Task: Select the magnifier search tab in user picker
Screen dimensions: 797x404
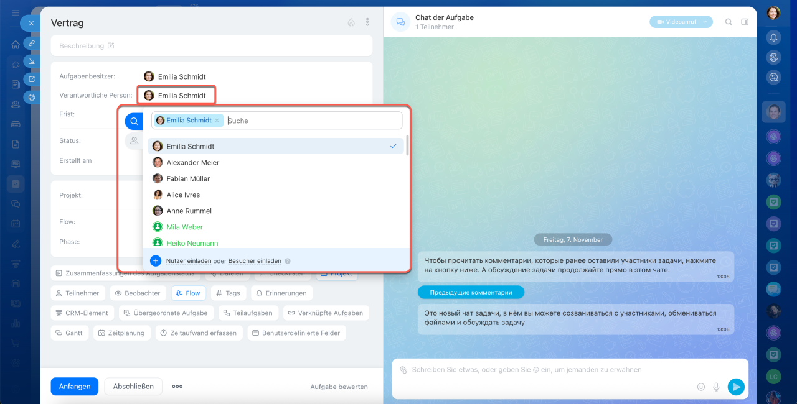Action: 134,121
